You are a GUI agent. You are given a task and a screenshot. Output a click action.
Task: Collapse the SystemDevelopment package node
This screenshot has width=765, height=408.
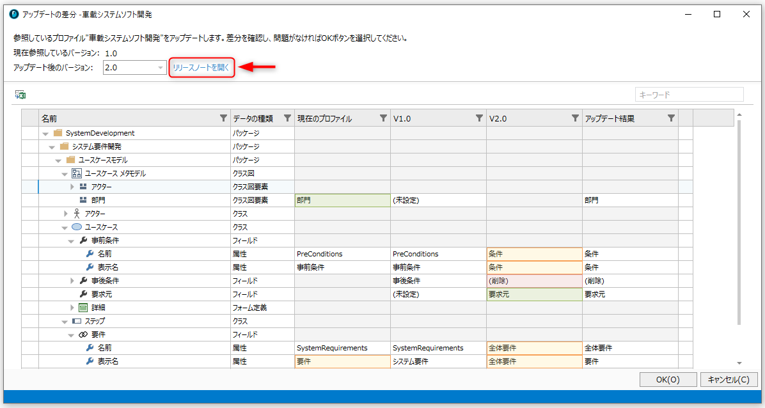click(x=46, y=133)
